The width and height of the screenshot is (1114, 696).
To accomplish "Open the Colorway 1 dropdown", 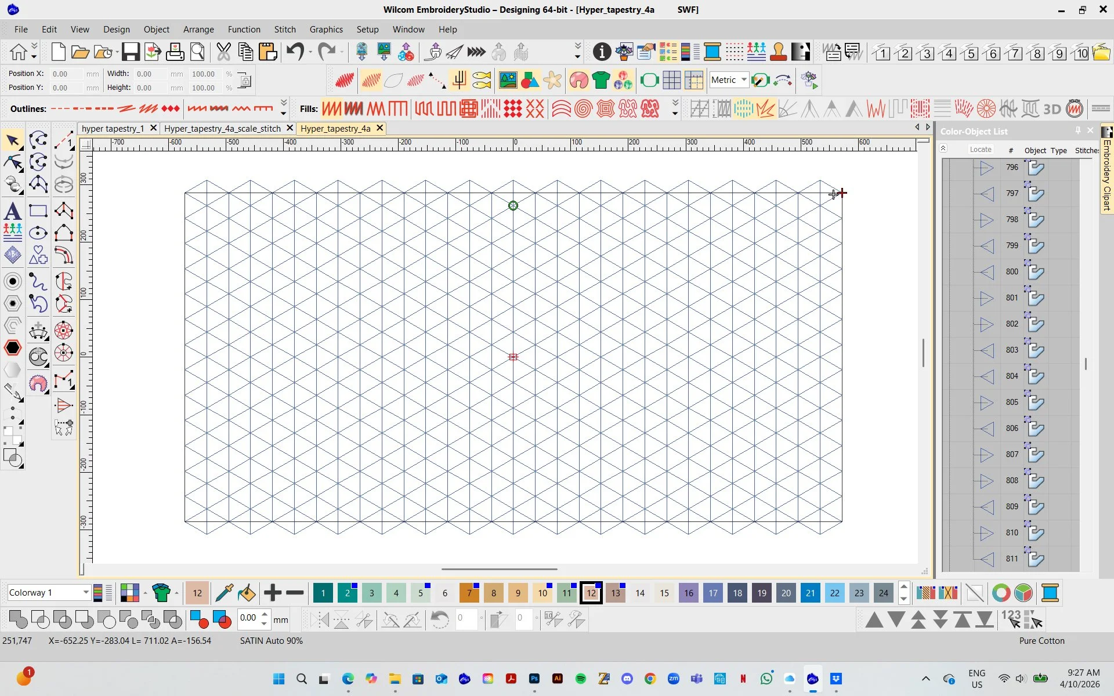I will pyautogui.click(x=85, y=592).
